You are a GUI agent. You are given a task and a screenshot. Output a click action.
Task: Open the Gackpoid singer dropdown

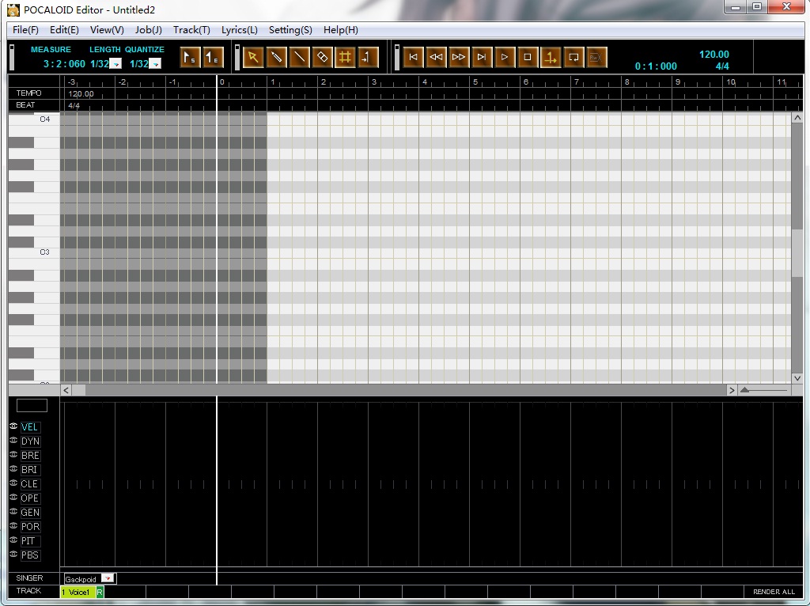point(108,578)
